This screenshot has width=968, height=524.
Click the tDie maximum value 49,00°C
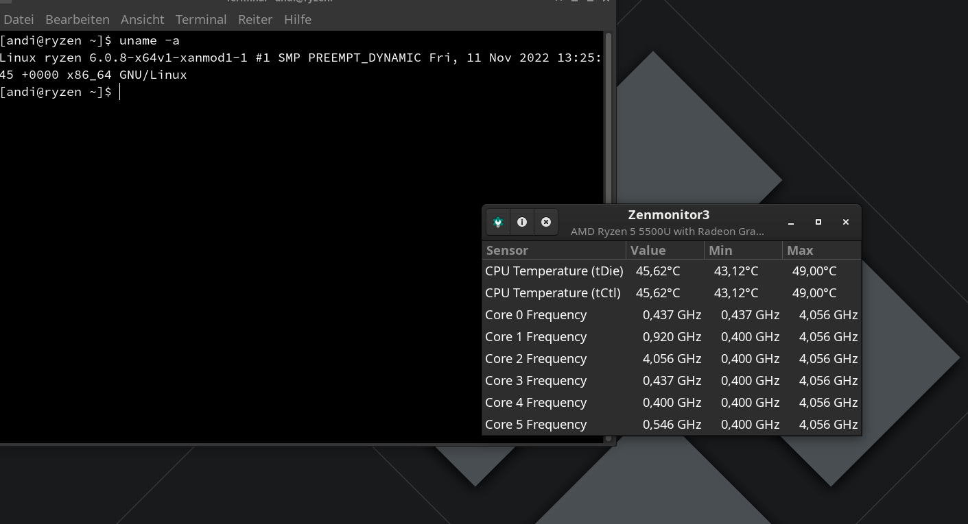pos(814,271)
